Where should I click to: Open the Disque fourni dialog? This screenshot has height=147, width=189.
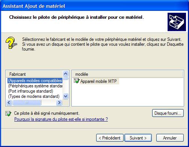pyautogui.click(x=168, y=113)
